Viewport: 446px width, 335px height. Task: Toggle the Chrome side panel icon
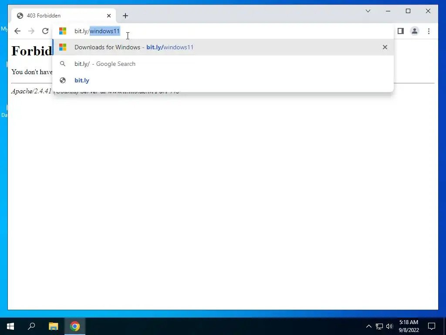(x=401, y=31)
